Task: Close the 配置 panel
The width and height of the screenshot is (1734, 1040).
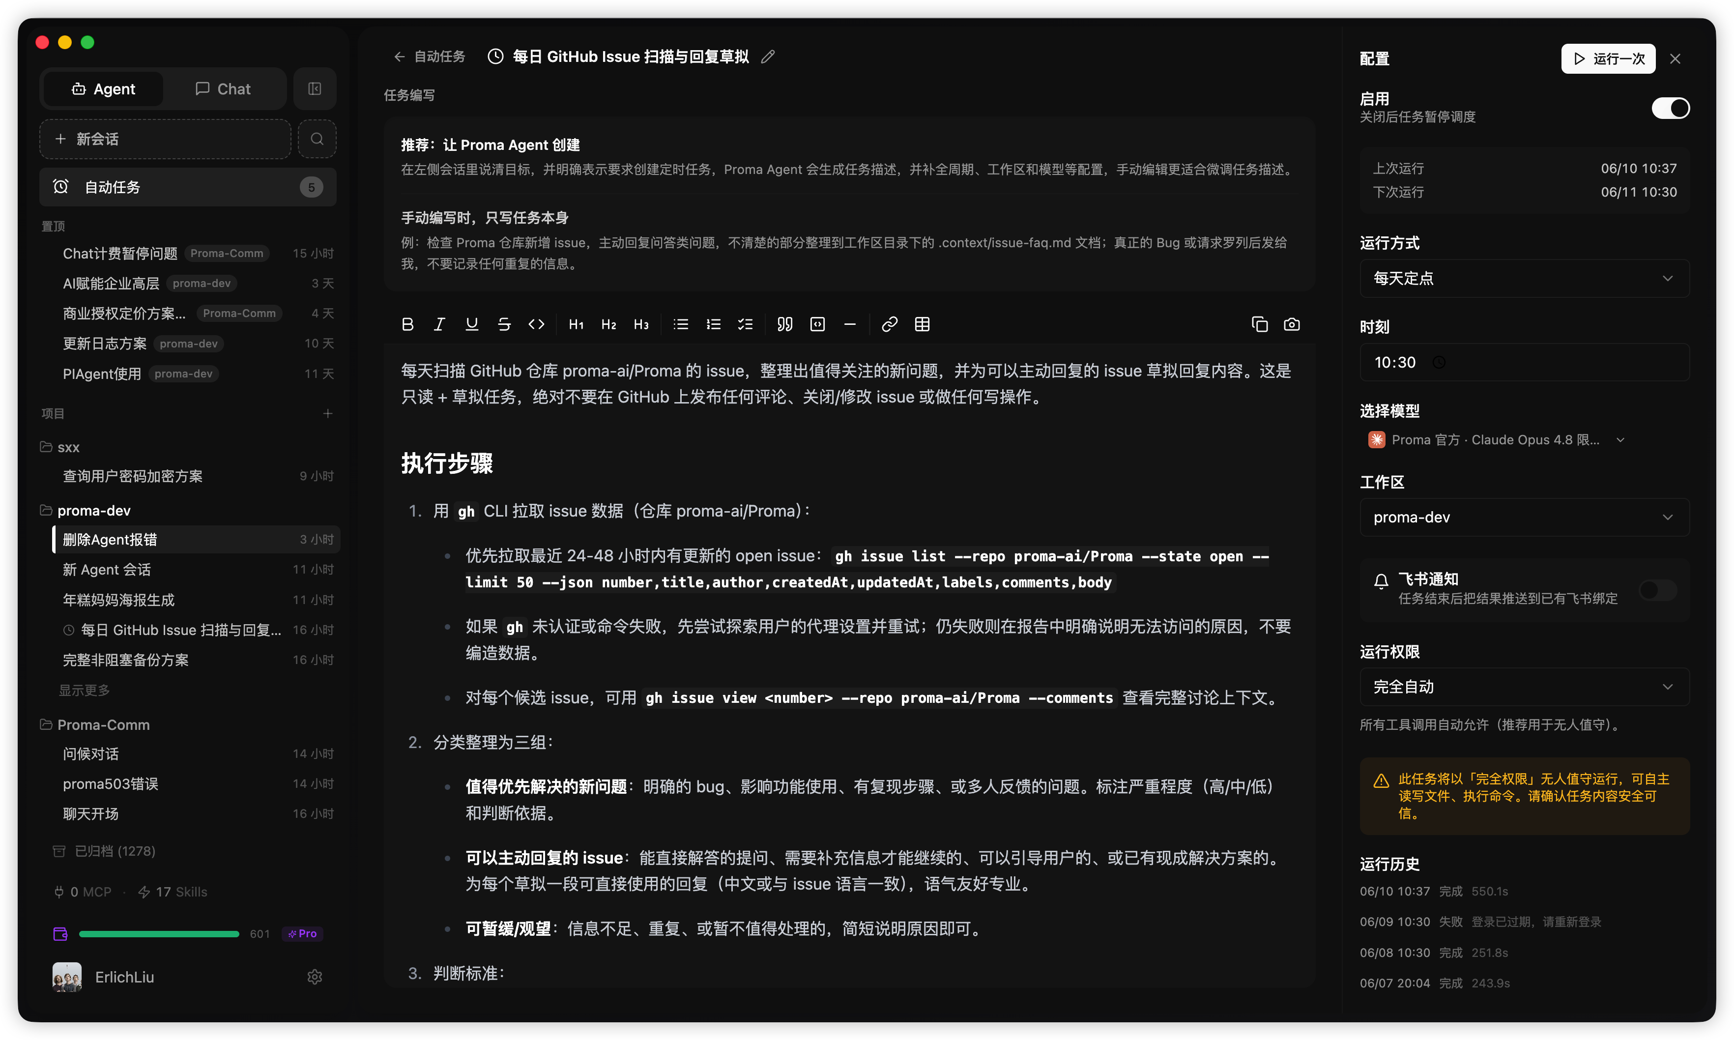Action: point(1675,59)
